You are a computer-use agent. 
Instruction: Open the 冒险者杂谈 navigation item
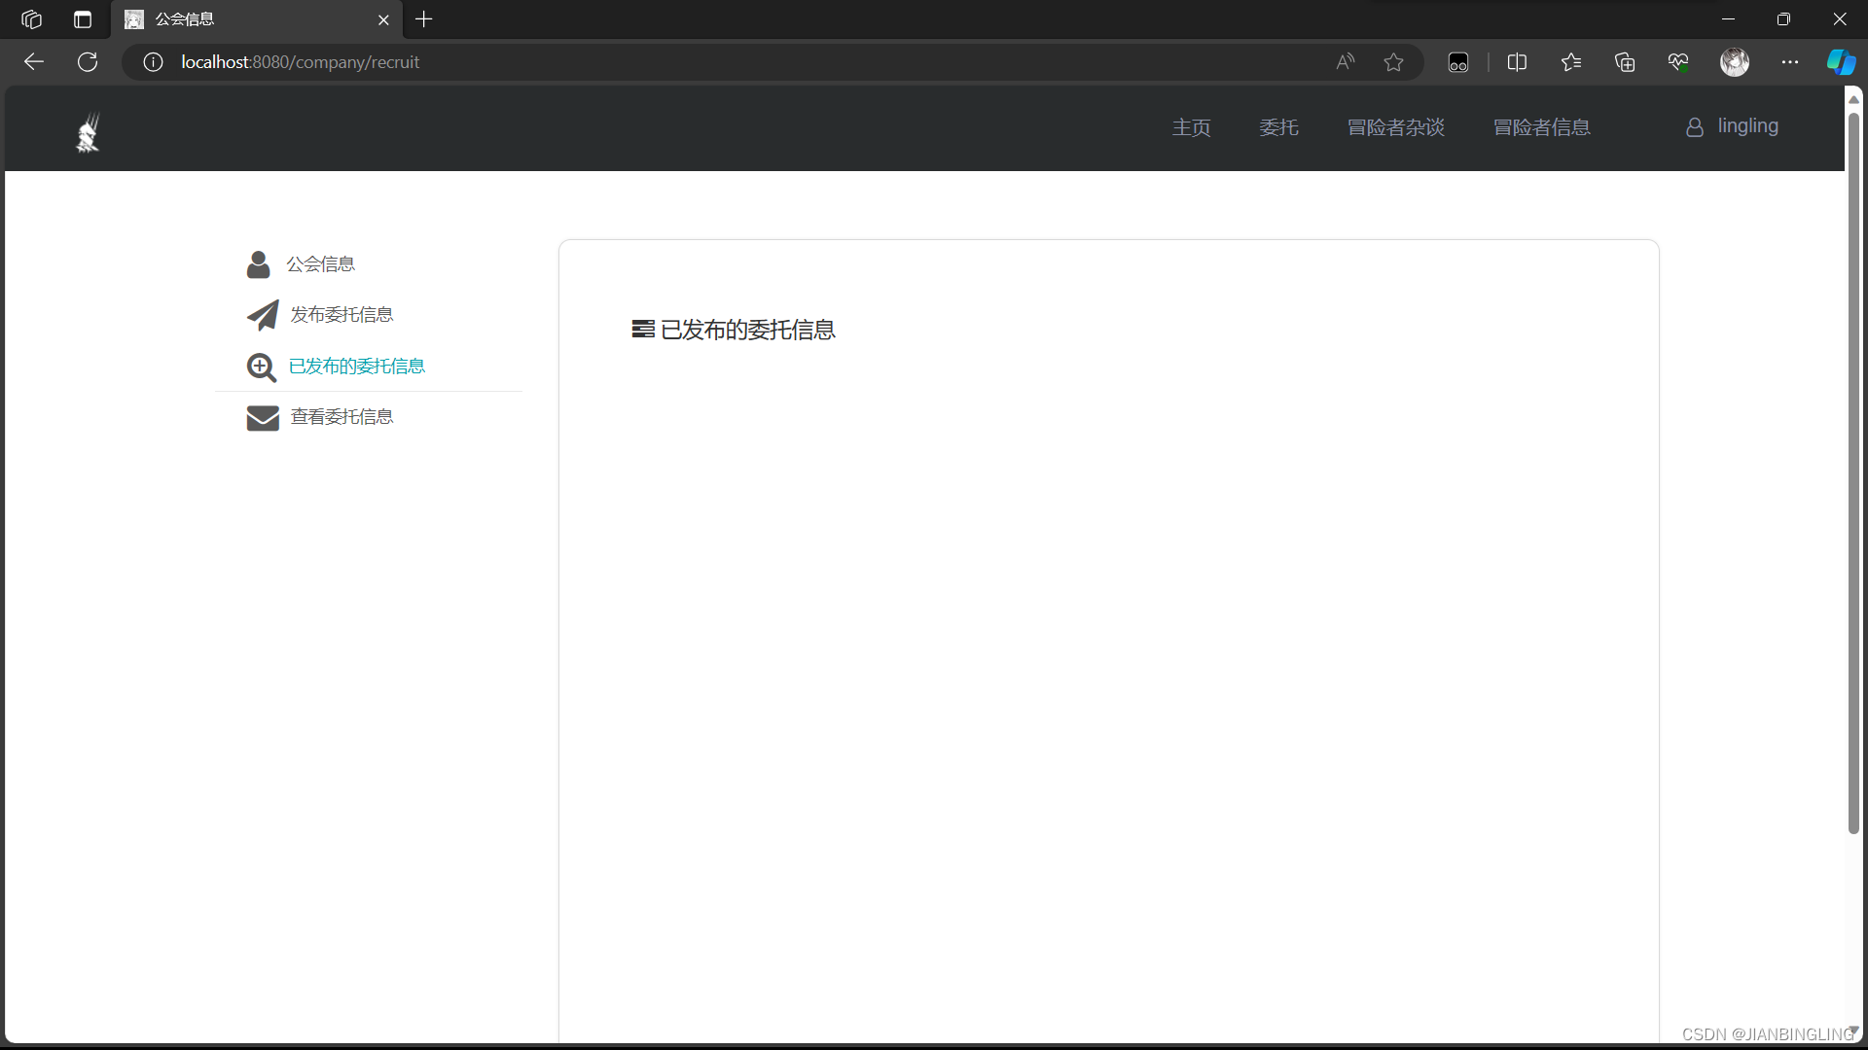(1395, 127)
